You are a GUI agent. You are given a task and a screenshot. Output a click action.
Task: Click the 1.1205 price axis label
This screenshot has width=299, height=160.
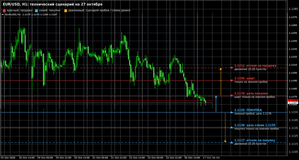click(293, 73)
